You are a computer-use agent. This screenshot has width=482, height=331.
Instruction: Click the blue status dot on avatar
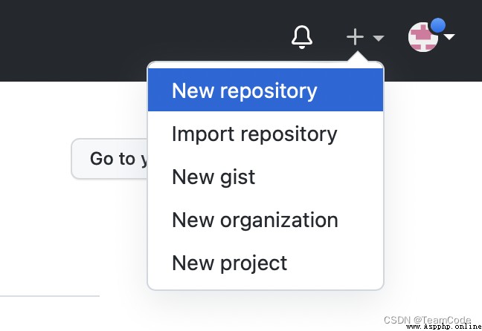click(x=437, y=25)
